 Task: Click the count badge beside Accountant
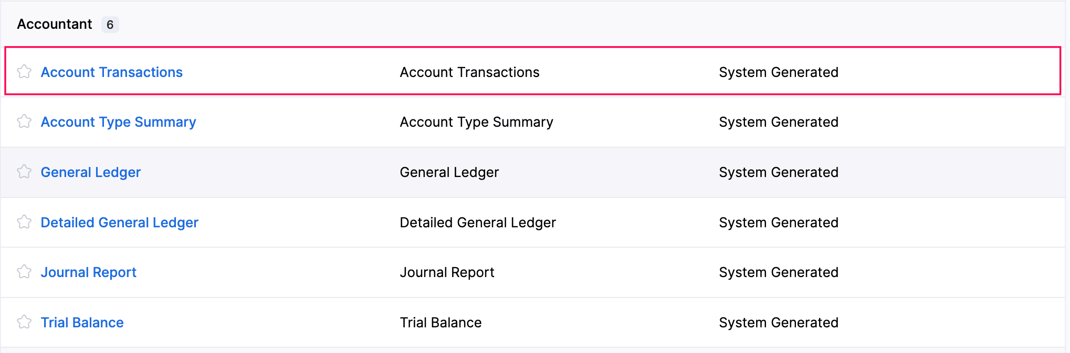tap(110, 24)
